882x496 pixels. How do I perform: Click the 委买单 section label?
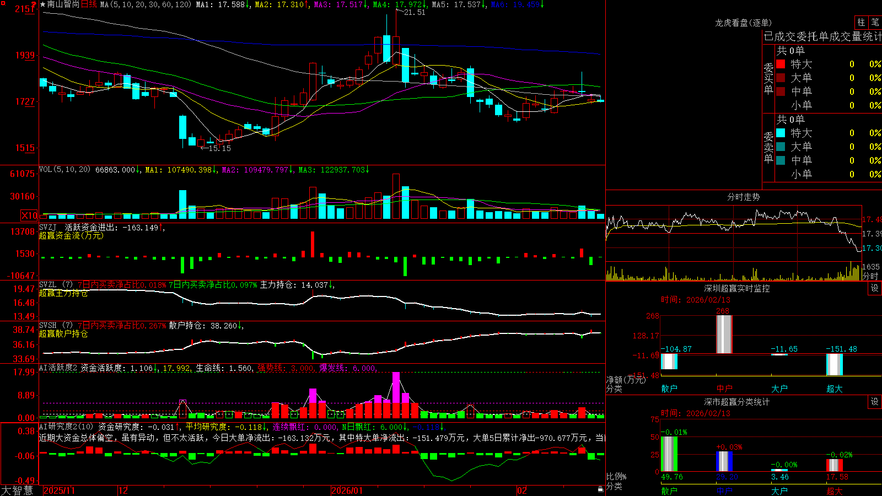(768, 78)
